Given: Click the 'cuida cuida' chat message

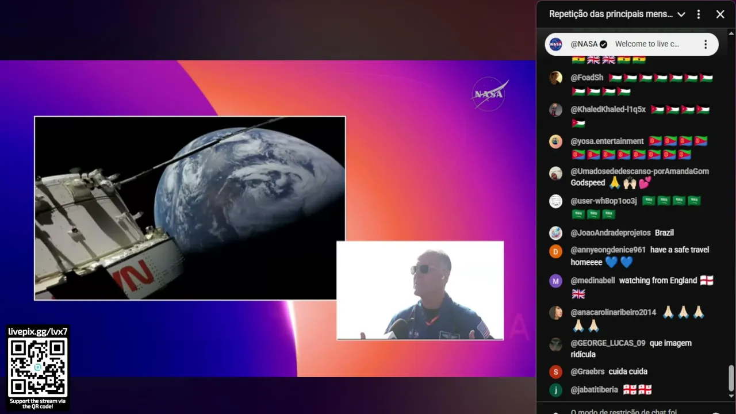Looking at the screenshot, I should coord(628,371).
